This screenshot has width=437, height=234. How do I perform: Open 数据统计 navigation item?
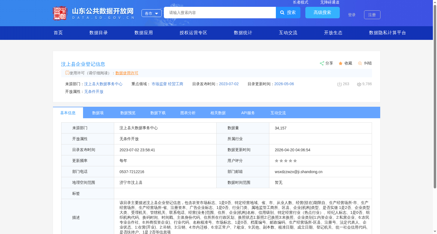click(x=243, y=33)
